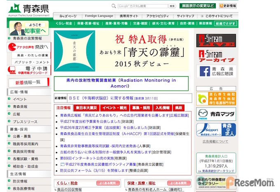Open 平成27年度当初予算案 news link
This screenshot has height=192, width=280.
[x=91, y=121]
